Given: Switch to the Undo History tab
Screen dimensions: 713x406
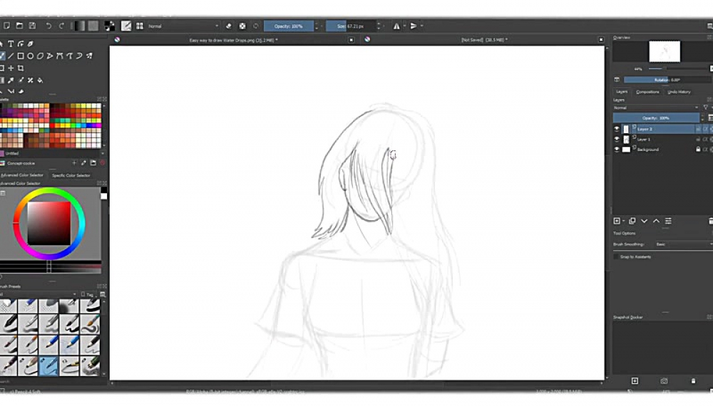Looking at the screenshot, I should point(679,92).
